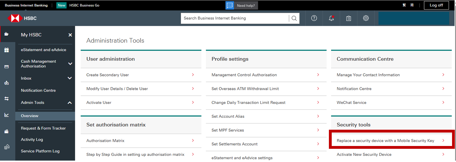
Task: Open Activity Log in sidebar
Action: point(32,140)
